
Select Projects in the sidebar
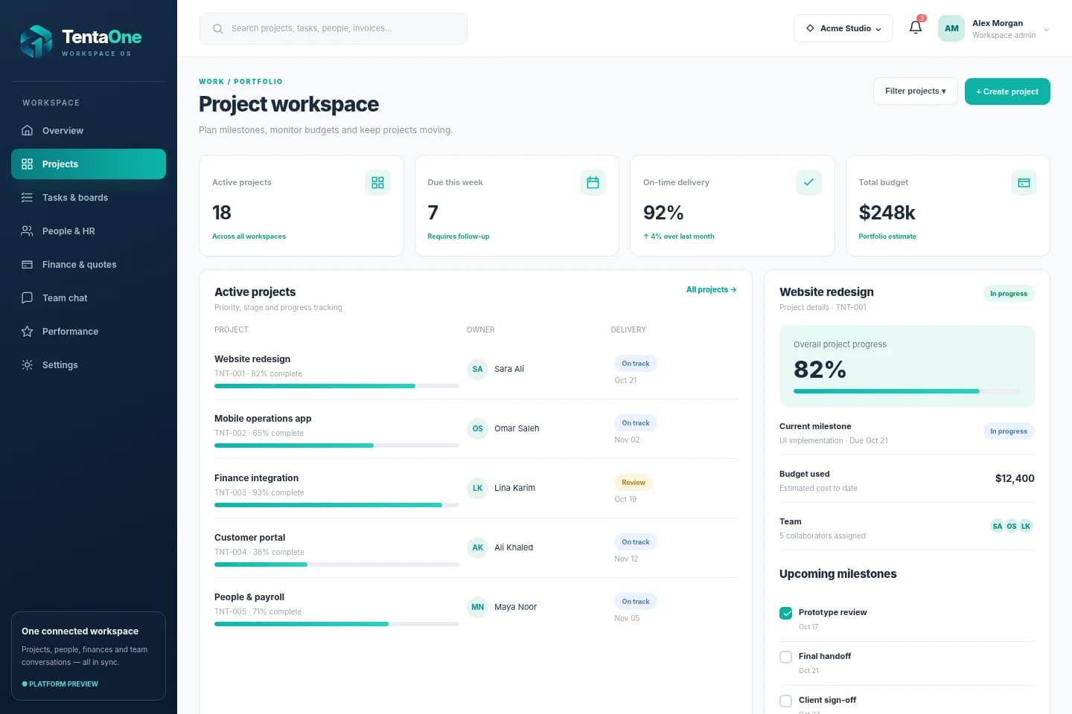89,164
